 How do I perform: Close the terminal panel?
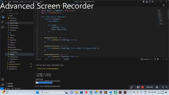click(x=166, y=59)
